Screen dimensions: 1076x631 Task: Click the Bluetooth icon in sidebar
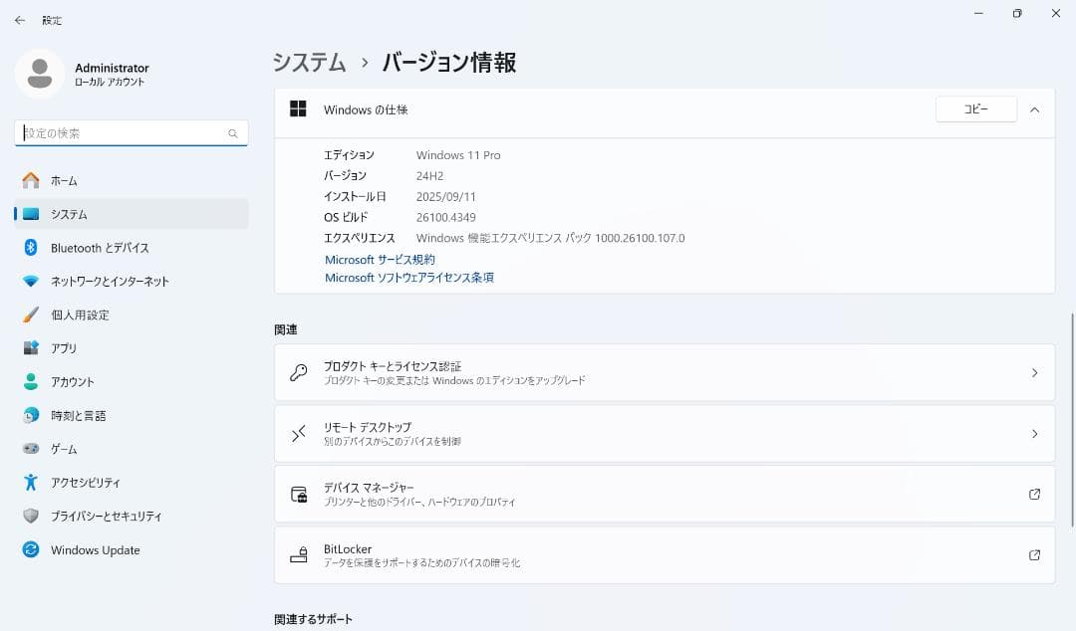(x=31, y=248)
